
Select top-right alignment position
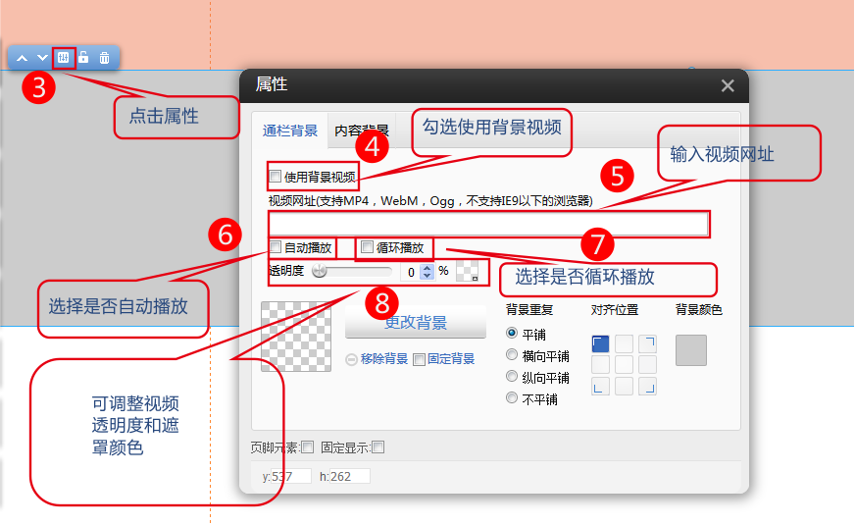(647, 343)
